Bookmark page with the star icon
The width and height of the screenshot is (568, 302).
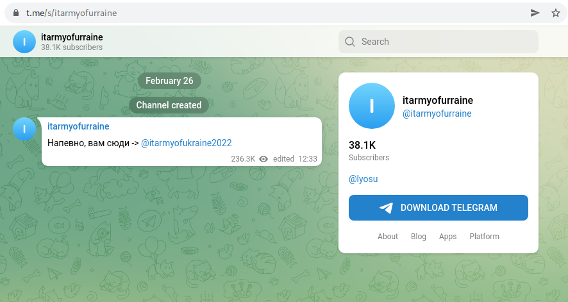click(x=555, y=13)
